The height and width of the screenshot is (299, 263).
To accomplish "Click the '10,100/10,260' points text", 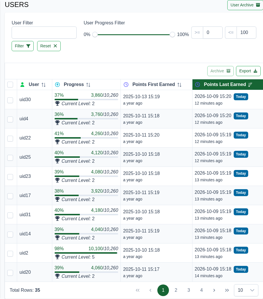I will point(103,248).
